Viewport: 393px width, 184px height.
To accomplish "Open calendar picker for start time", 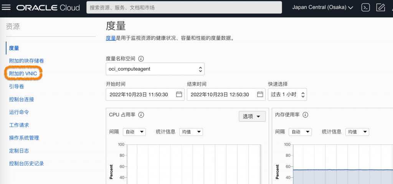I will pos(179,94).
